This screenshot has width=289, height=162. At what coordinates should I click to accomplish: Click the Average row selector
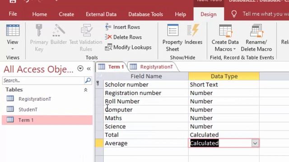(x=99, y=143)
